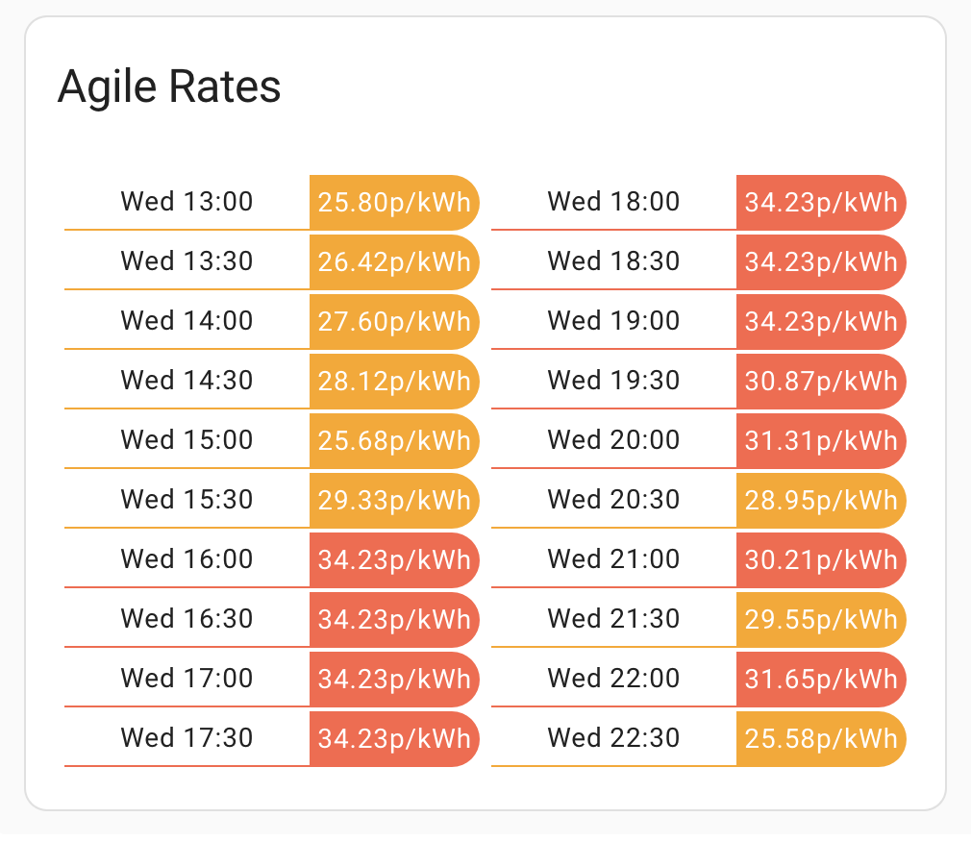The image size is (971, 842).
Task: Click the 25.58p/kWh rate badge
Action: pyautogui.click(x=821, y=739)
